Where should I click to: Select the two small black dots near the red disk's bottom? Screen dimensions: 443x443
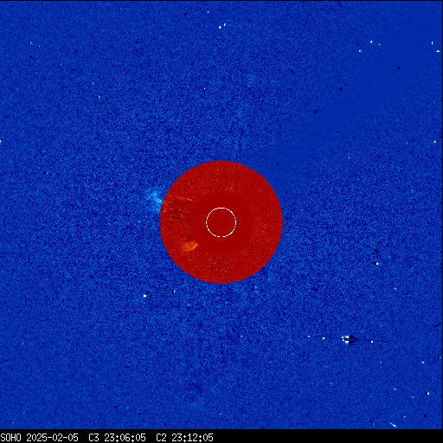[216, 268]
